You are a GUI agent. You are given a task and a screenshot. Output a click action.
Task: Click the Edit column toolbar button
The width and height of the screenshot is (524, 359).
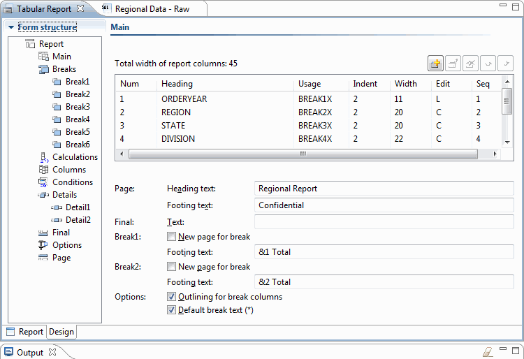[453, 63]
